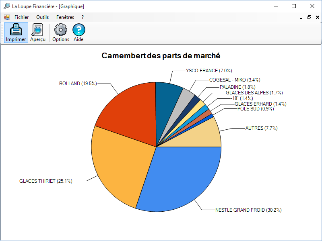
Task: Click the label GLACES THIRIET (25.1%)
Action: coord(46,181)
